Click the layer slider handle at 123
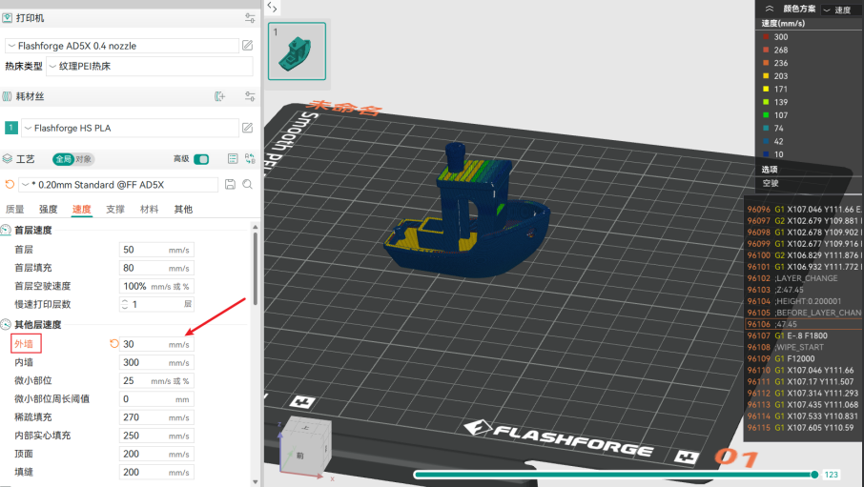This screenshot has width=864, height=487. (814, 474)
